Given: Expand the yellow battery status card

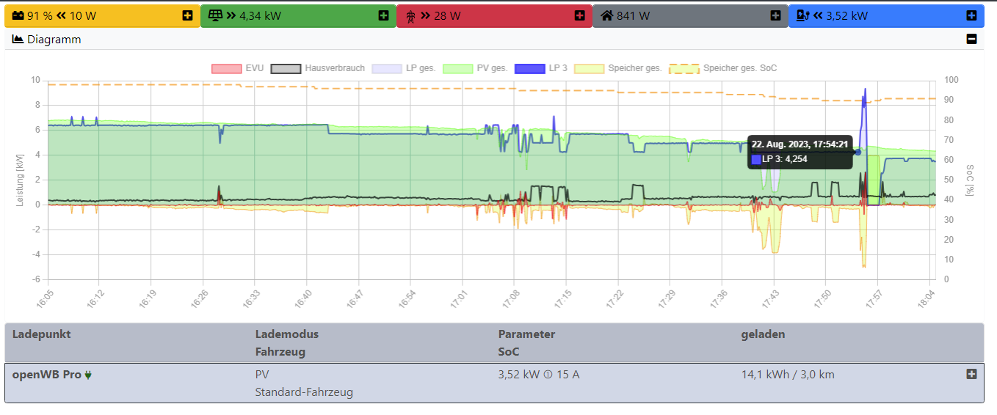Looking at the screenshot, I should point(187,15).
